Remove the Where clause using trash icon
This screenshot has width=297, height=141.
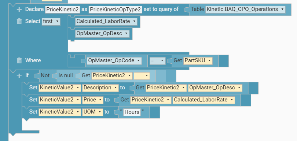point(19,60)
